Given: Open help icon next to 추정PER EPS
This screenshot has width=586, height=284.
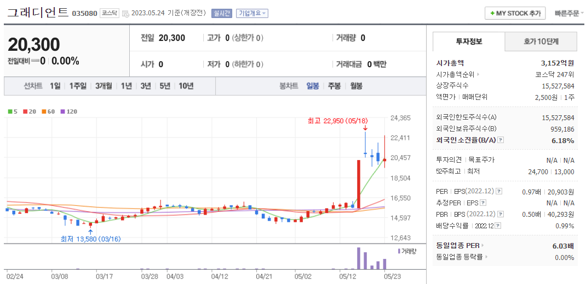Looking at the screenshot, I should (x=483, y=203).
